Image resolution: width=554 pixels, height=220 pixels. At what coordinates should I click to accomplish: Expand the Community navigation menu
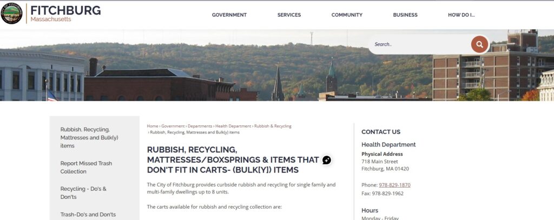tap(347, 15)
